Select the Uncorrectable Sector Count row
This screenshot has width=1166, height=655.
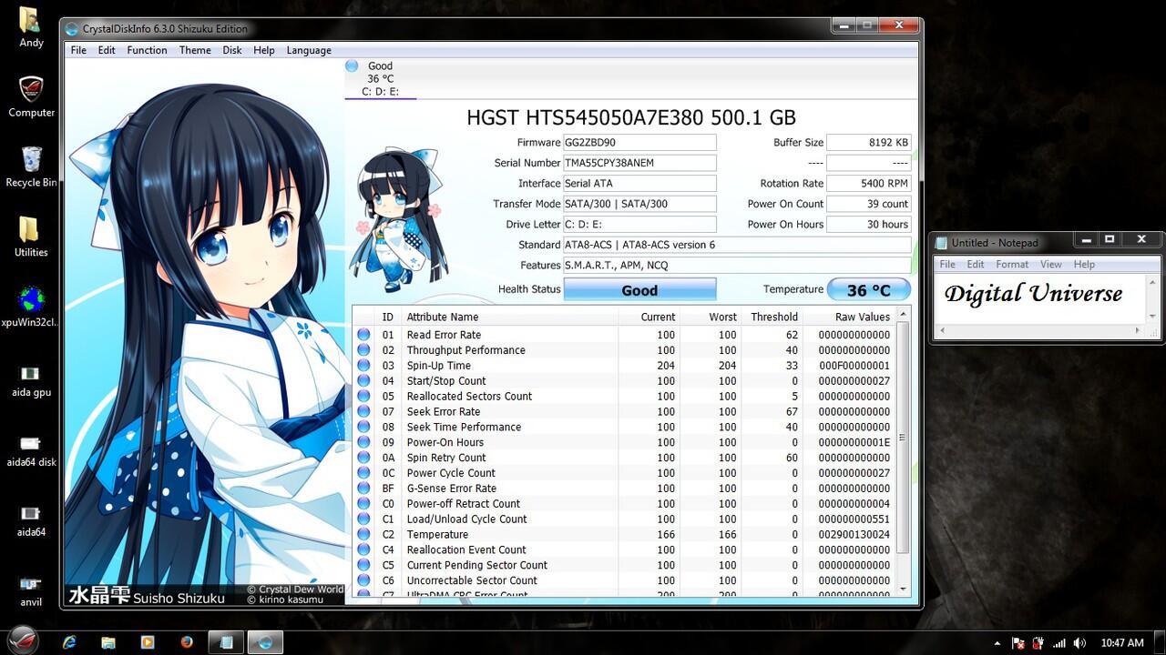click(625, 580)
